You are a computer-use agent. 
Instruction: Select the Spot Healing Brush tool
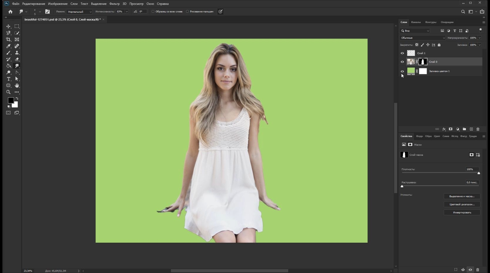pos(17,46)
